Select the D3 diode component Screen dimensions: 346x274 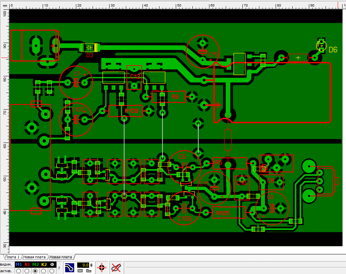(89, 48)
